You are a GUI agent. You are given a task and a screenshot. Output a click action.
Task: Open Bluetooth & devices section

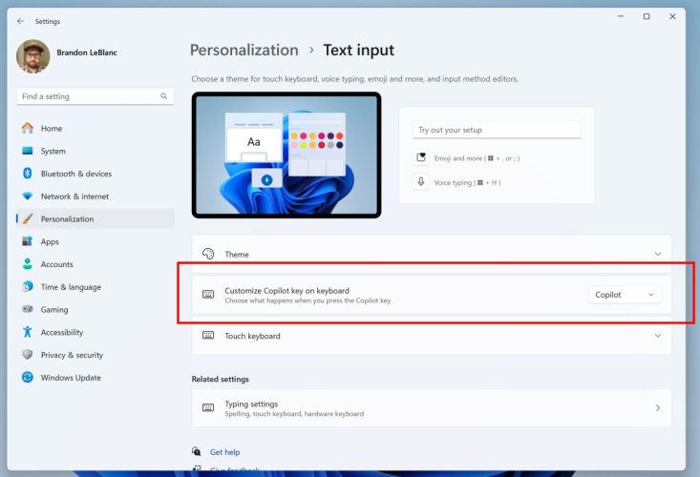76,174
